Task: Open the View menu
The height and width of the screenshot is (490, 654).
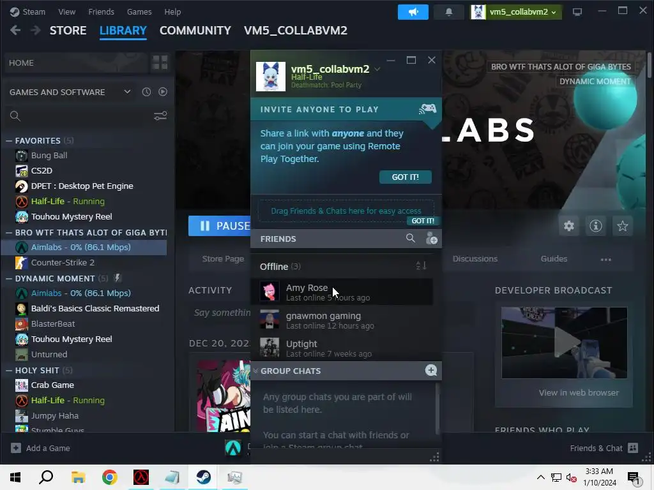Action: (x=66, y=11)
